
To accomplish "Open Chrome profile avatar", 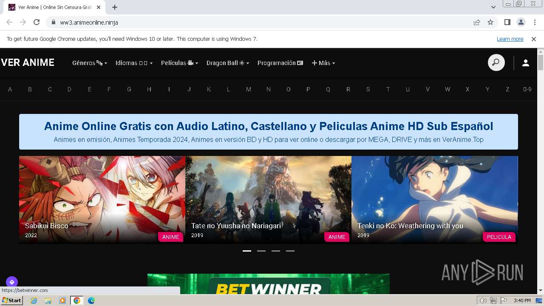I will 521,23.
